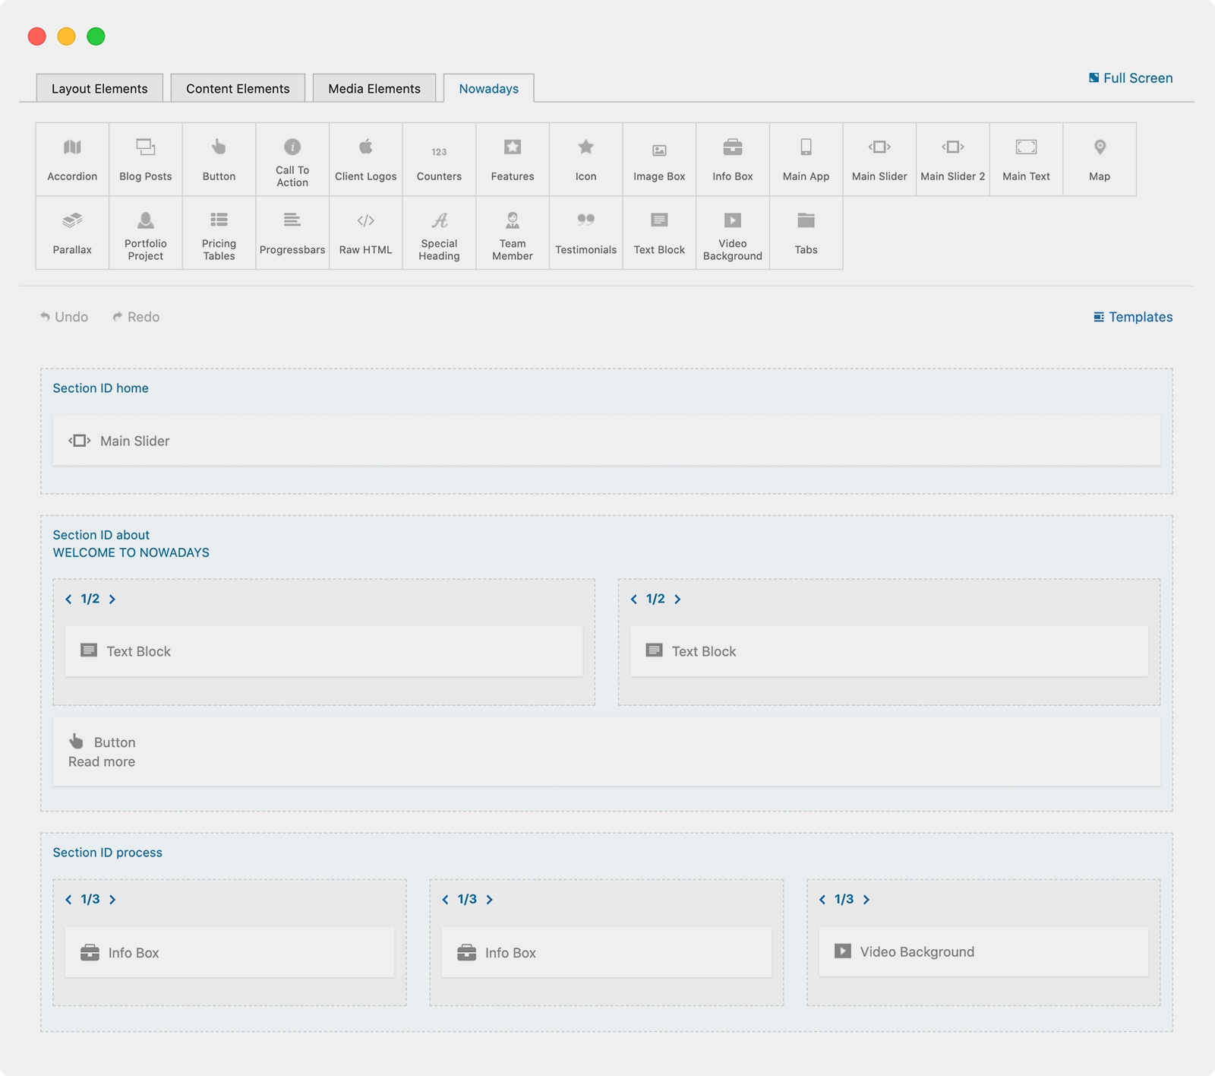This screenshot has height=1076, width=1215.
Task: Choose the Raw HTML element
Action: point(365,233)
